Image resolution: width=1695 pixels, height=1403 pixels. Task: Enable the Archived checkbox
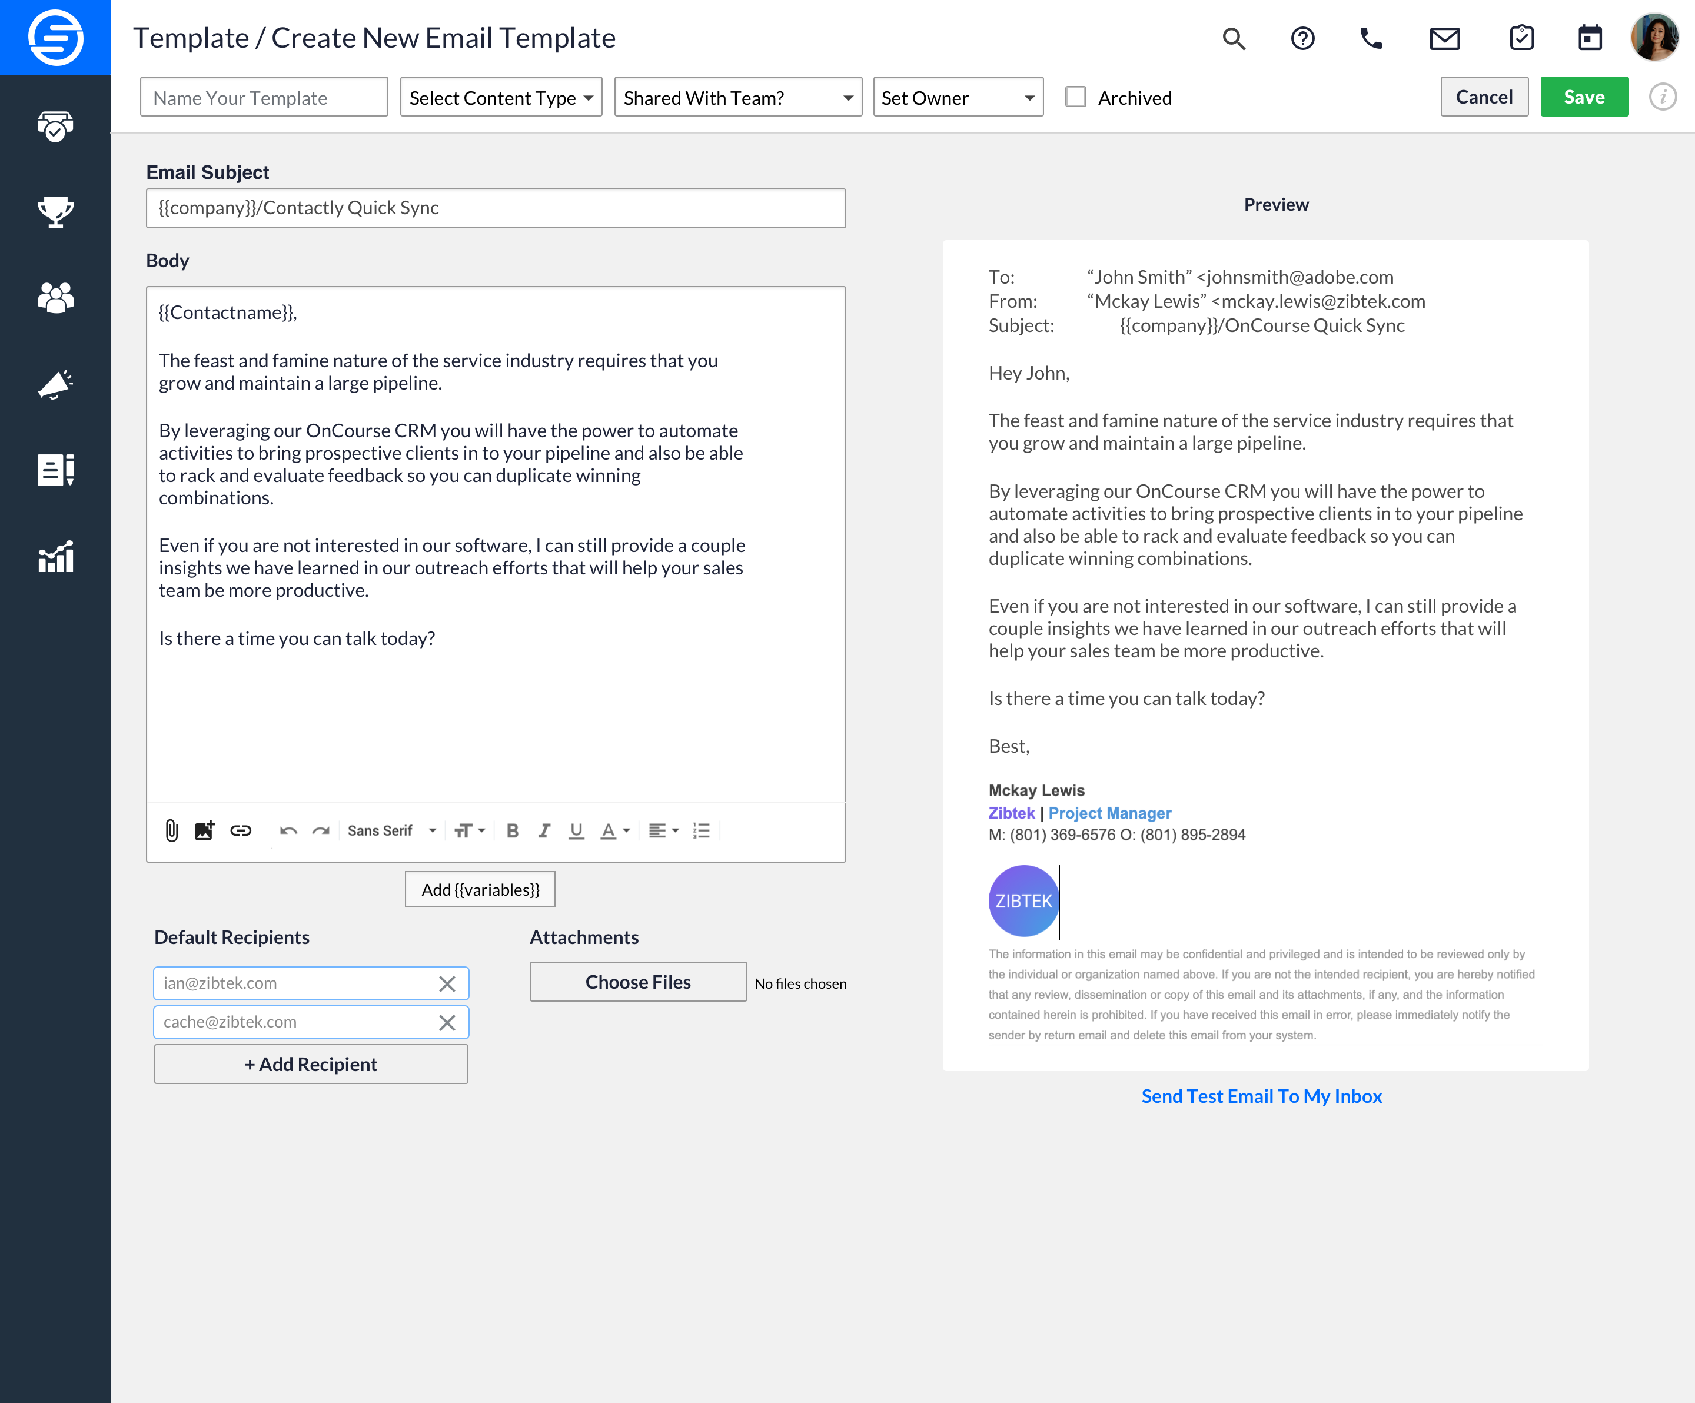click(x=1076, y=97)
